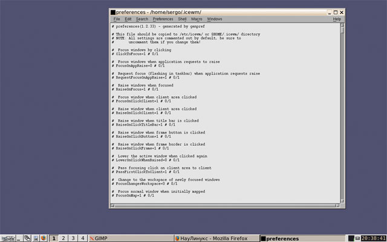Place cursor on 'ClickToFocus=1' line

click(x=135, y=54)
